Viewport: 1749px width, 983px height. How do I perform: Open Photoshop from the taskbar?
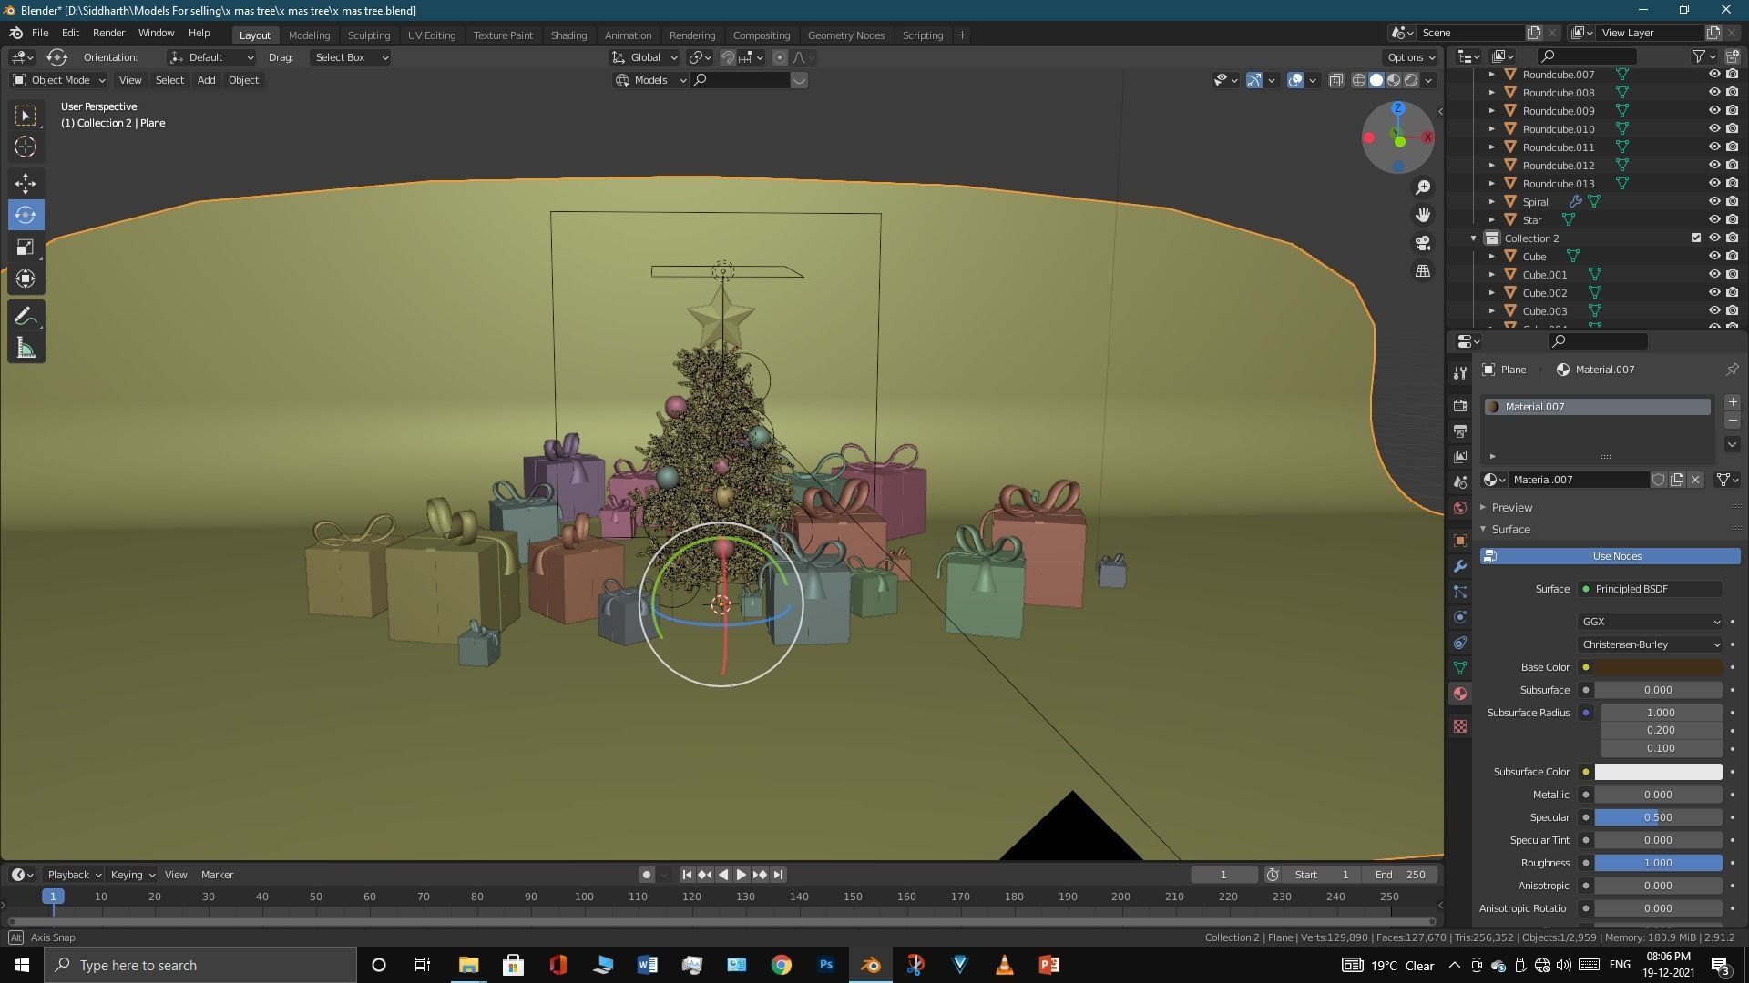pos(825,965)
